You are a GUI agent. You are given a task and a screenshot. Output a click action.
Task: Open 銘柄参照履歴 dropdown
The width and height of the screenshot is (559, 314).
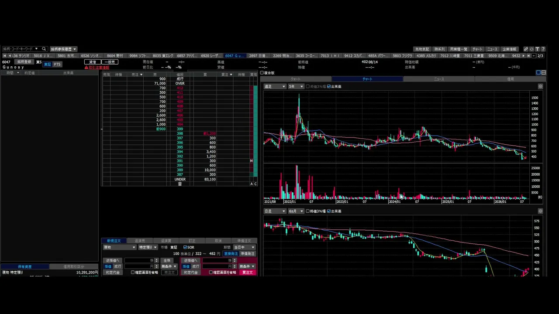tap(63, 49)
